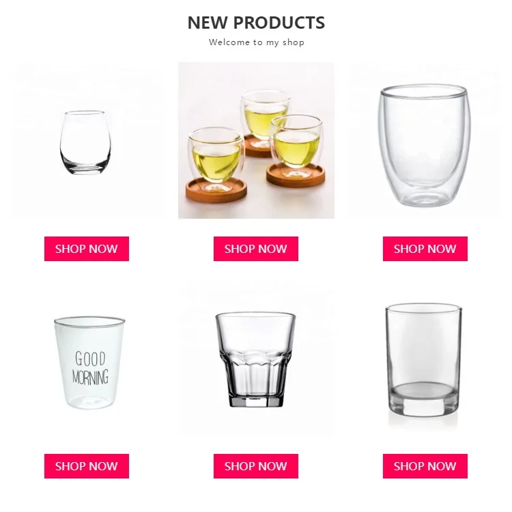Viewport: 512px width, 512px height.
Task: Click the wooden coaster under right cup
Action: [296, 176]
